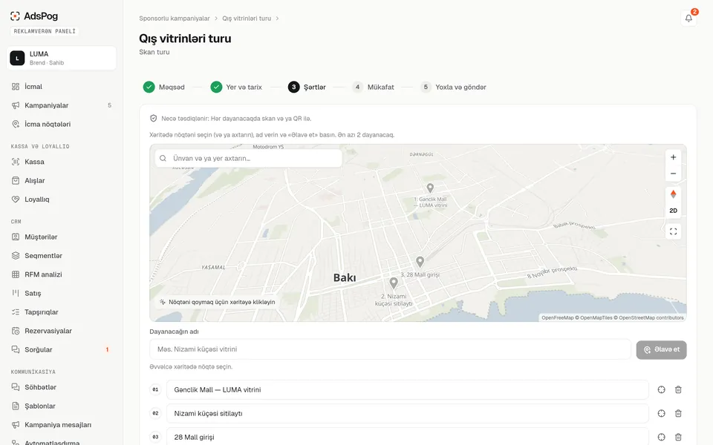Click the Bakı city label on map
Image resolution: width=713 pixels, height=445 pixels.
[345, 277]
